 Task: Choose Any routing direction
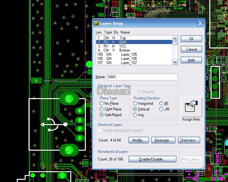[x=135, y=115]
